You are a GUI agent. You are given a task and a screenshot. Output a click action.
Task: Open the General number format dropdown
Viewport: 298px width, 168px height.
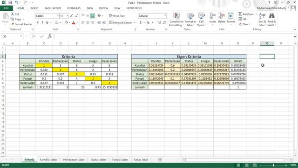coord(165,16)
